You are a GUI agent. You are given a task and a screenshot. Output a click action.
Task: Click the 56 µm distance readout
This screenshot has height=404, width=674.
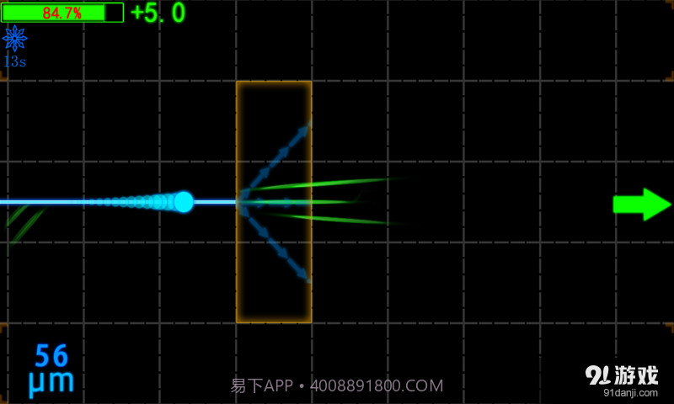coord(52,370)
